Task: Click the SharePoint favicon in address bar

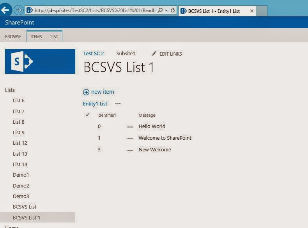Action: coord(30,10)
